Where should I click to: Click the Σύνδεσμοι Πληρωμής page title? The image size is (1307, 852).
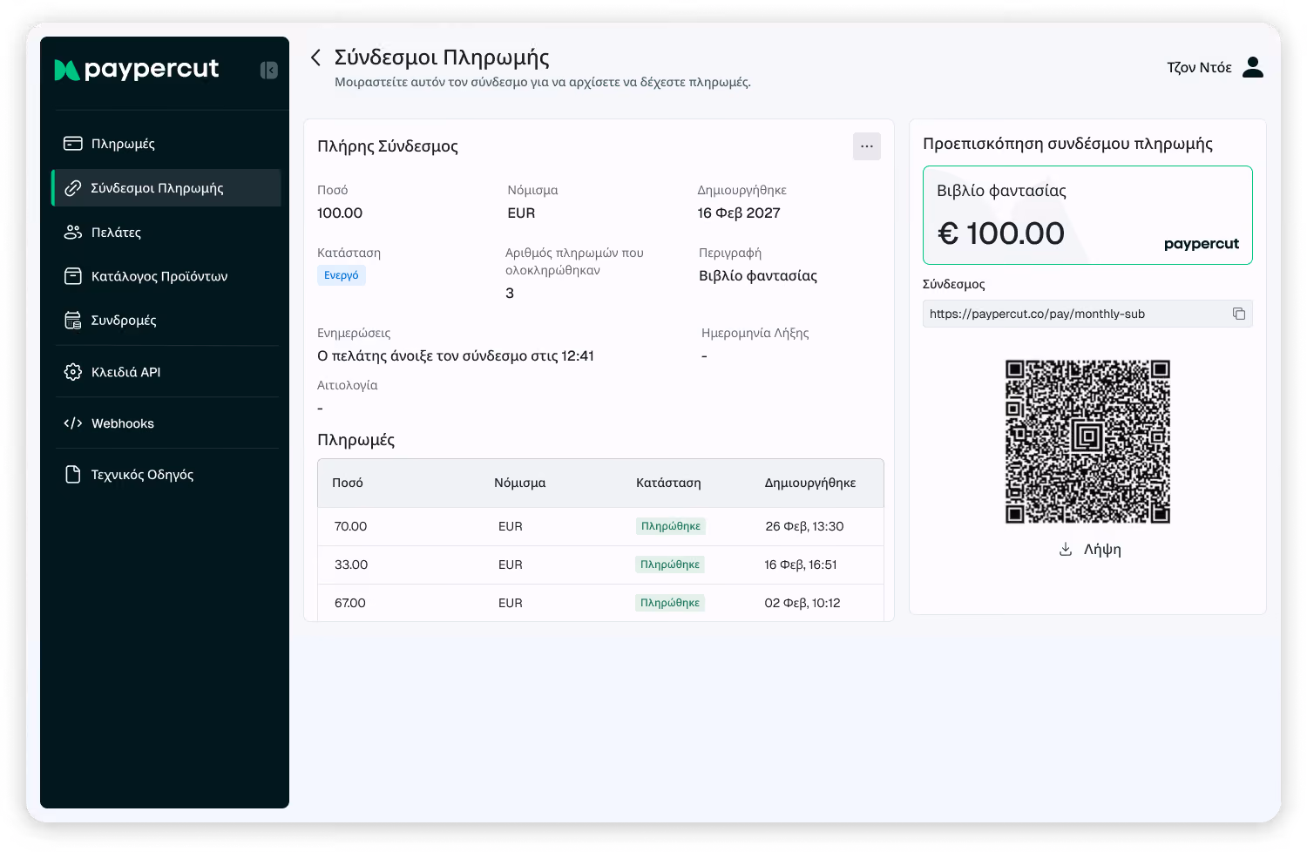coord(442,57)
